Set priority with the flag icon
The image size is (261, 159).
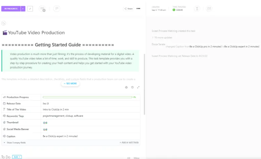(57, 8)
